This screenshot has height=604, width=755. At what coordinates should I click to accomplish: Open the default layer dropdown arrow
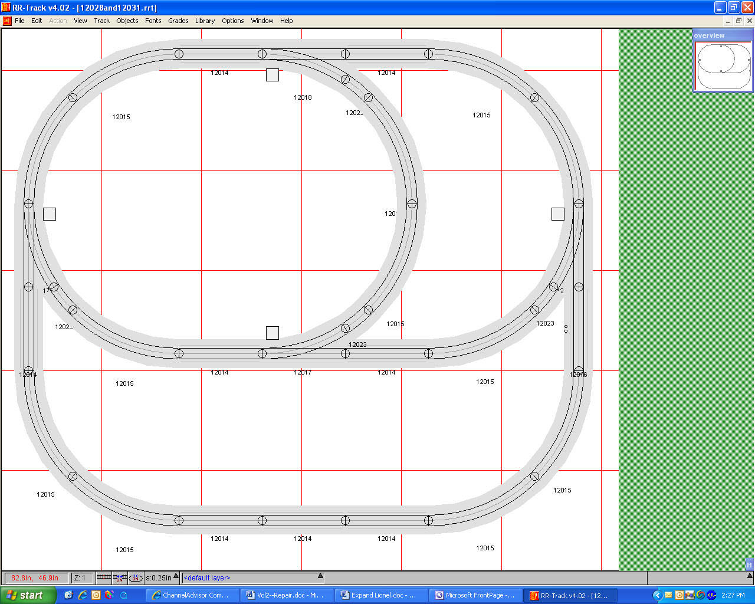pos(320,576)
